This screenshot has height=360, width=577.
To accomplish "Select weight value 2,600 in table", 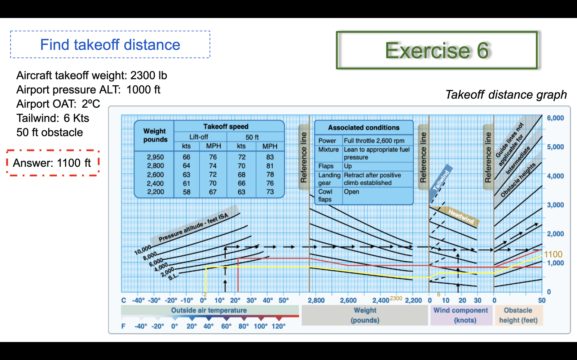I will tap(155, 175).
